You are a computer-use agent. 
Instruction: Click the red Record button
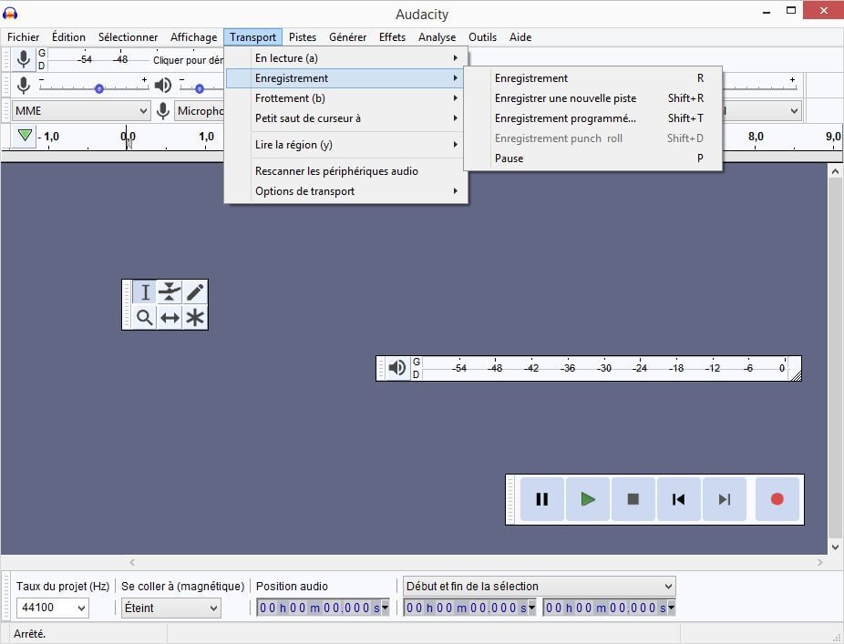coord(777,499)
